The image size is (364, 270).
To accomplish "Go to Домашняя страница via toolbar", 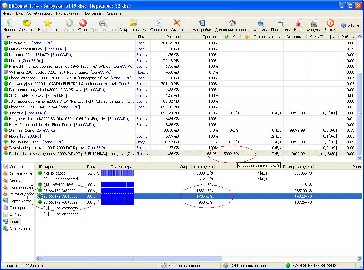I will point(232,25).
